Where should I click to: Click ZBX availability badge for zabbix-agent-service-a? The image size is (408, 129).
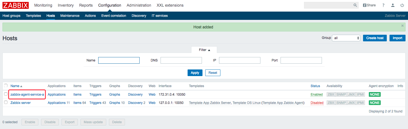tap(331, 95)
